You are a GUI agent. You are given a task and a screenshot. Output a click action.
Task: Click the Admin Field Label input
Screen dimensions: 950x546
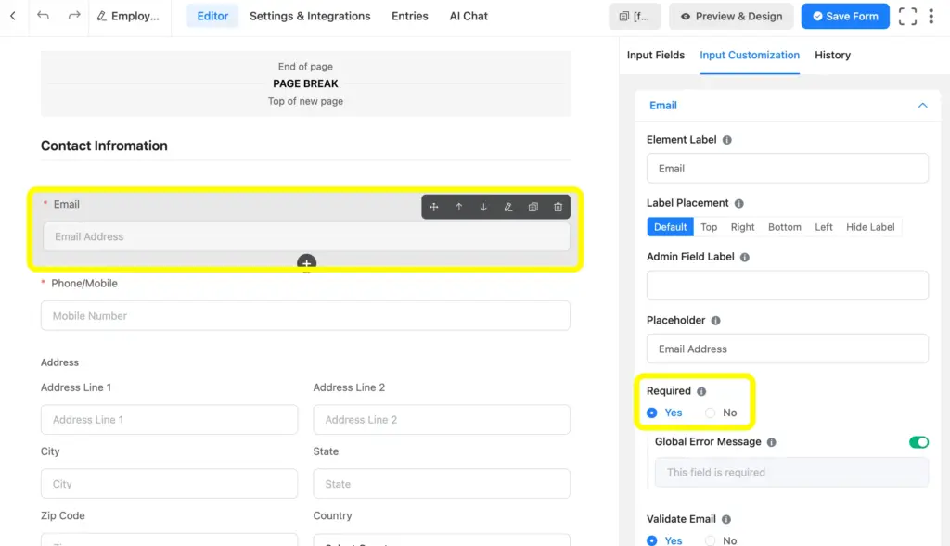(787, 286)
